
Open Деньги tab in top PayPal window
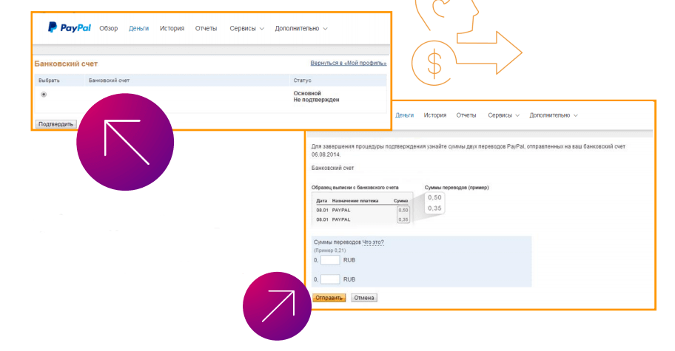tap(138, 28)
